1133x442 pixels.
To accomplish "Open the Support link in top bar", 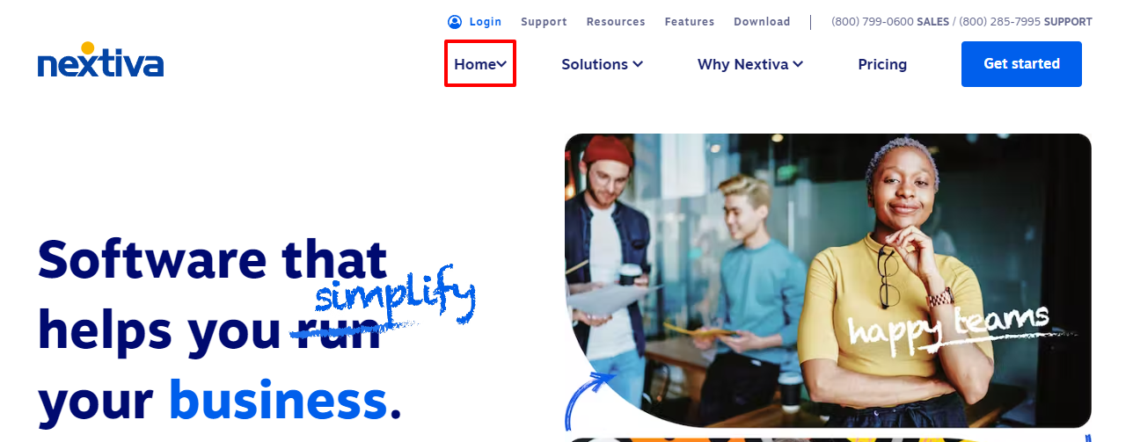I will click(544, 22).
